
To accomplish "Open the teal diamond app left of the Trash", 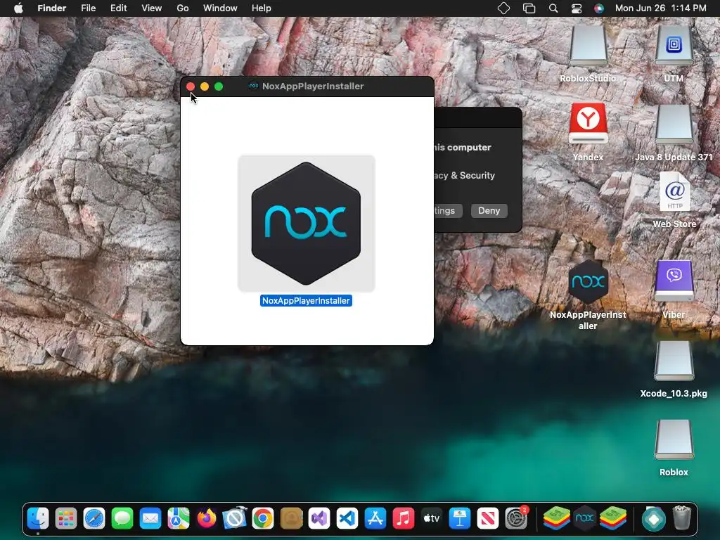I will pos(653,519).
